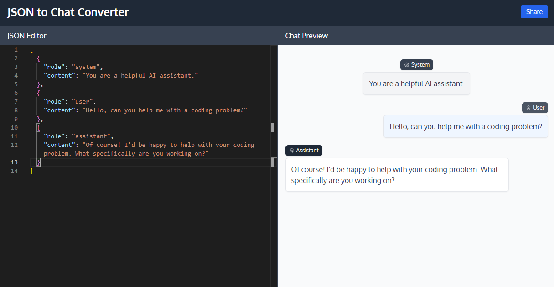This screenshot has width=554, height=287.
Task: Click line number 10 in the editor gutter
Action: pos(14,127)
